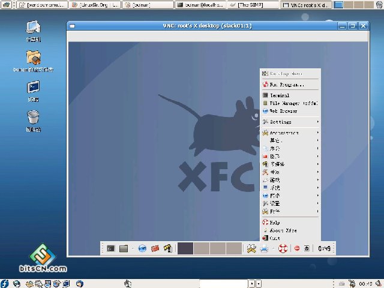The width and height of the screenshot is (384, 288).
Task: Switch to the second workspace in the pager
Action: [x=202, y=248]
